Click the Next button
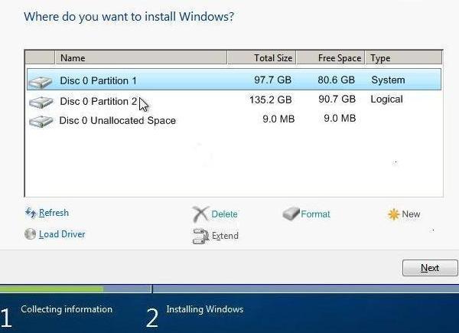This screenshot has height=333, width=459. pyautogui.click(x=430, y=268)
